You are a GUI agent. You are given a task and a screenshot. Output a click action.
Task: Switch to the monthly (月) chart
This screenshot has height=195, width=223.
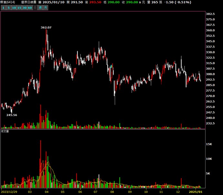click(x=45, y=7)
